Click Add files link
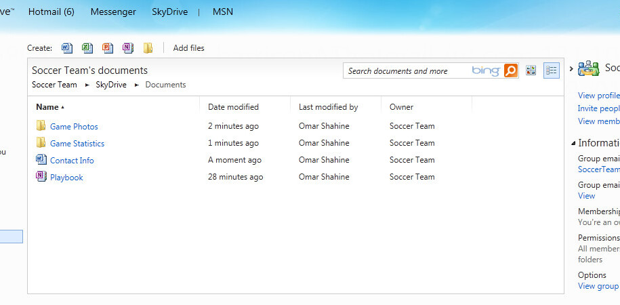620x305 pixels. pos(188,48)
